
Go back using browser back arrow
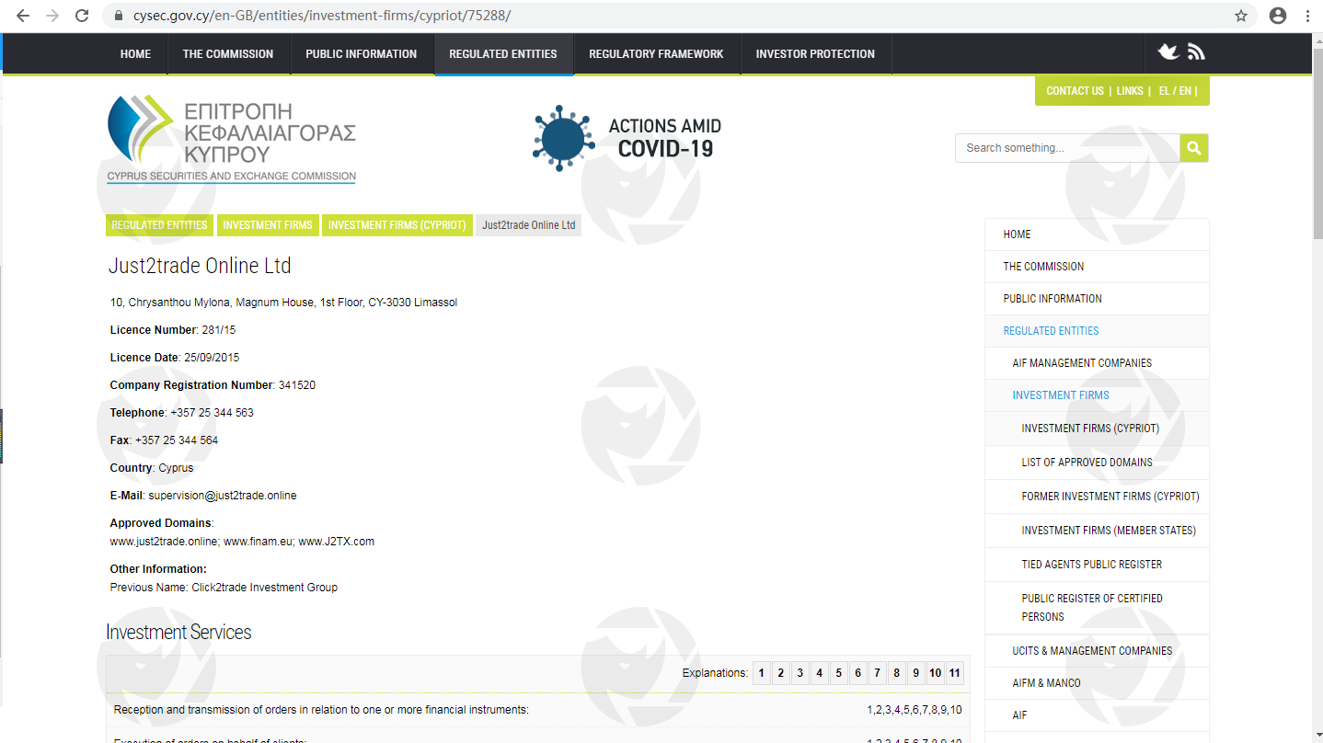click(x=23, y=16)
